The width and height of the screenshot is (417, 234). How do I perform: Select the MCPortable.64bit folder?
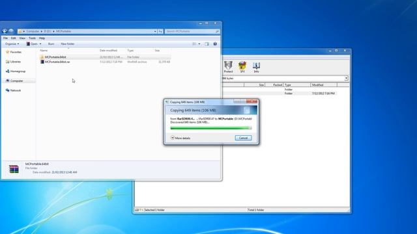[105, 57]
